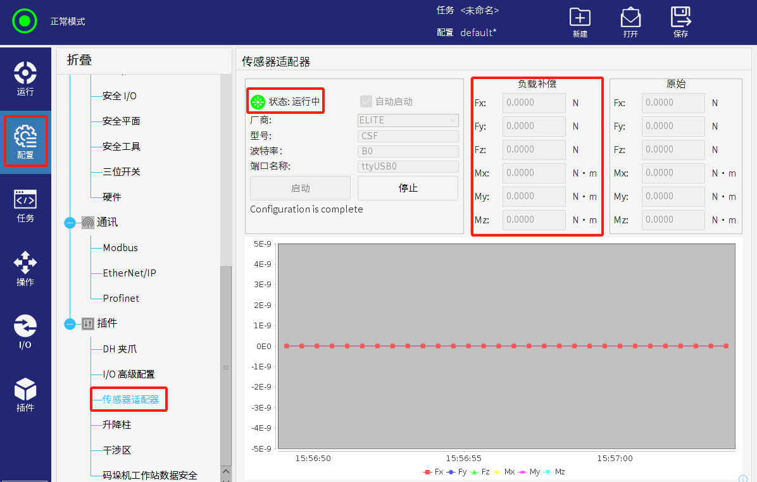Viewport: 757px width, 482px height.
Task: Click the 启动 button
Action: click(x=300, y=188)
